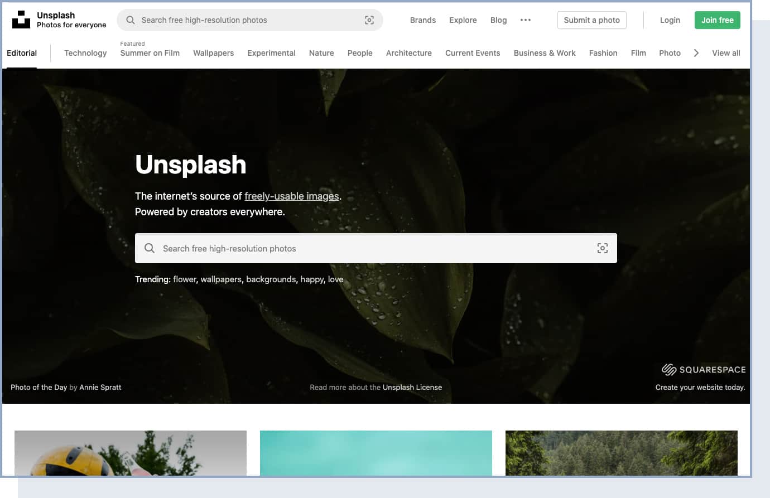Open the Explore menu
Viewport: 770px width, 498px height.
pyautogui.click(x=463, y=20)
